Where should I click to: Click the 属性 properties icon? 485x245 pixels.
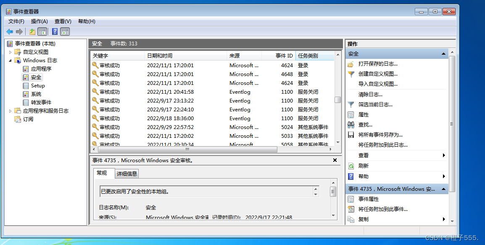(x=351, y=115)
